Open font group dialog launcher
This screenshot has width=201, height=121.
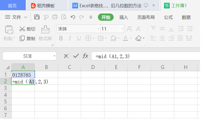coord(145,45)
